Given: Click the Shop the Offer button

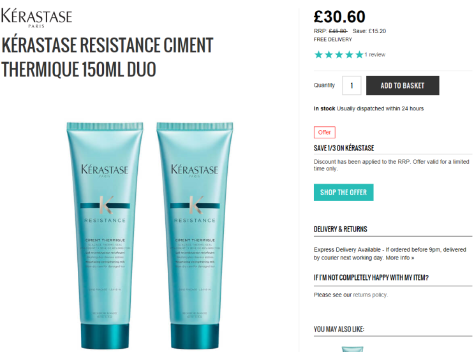Looking at the screenshot, I should [x=343, y=192].
